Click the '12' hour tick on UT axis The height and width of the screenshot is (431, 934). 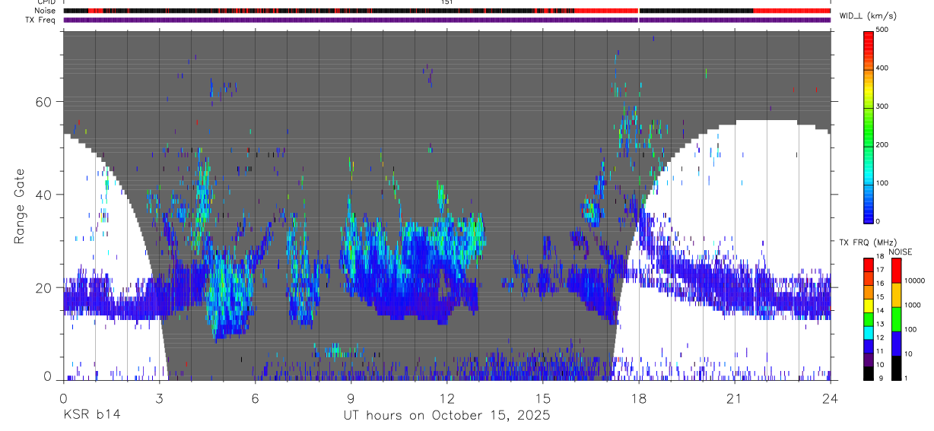tap(446, 398)
